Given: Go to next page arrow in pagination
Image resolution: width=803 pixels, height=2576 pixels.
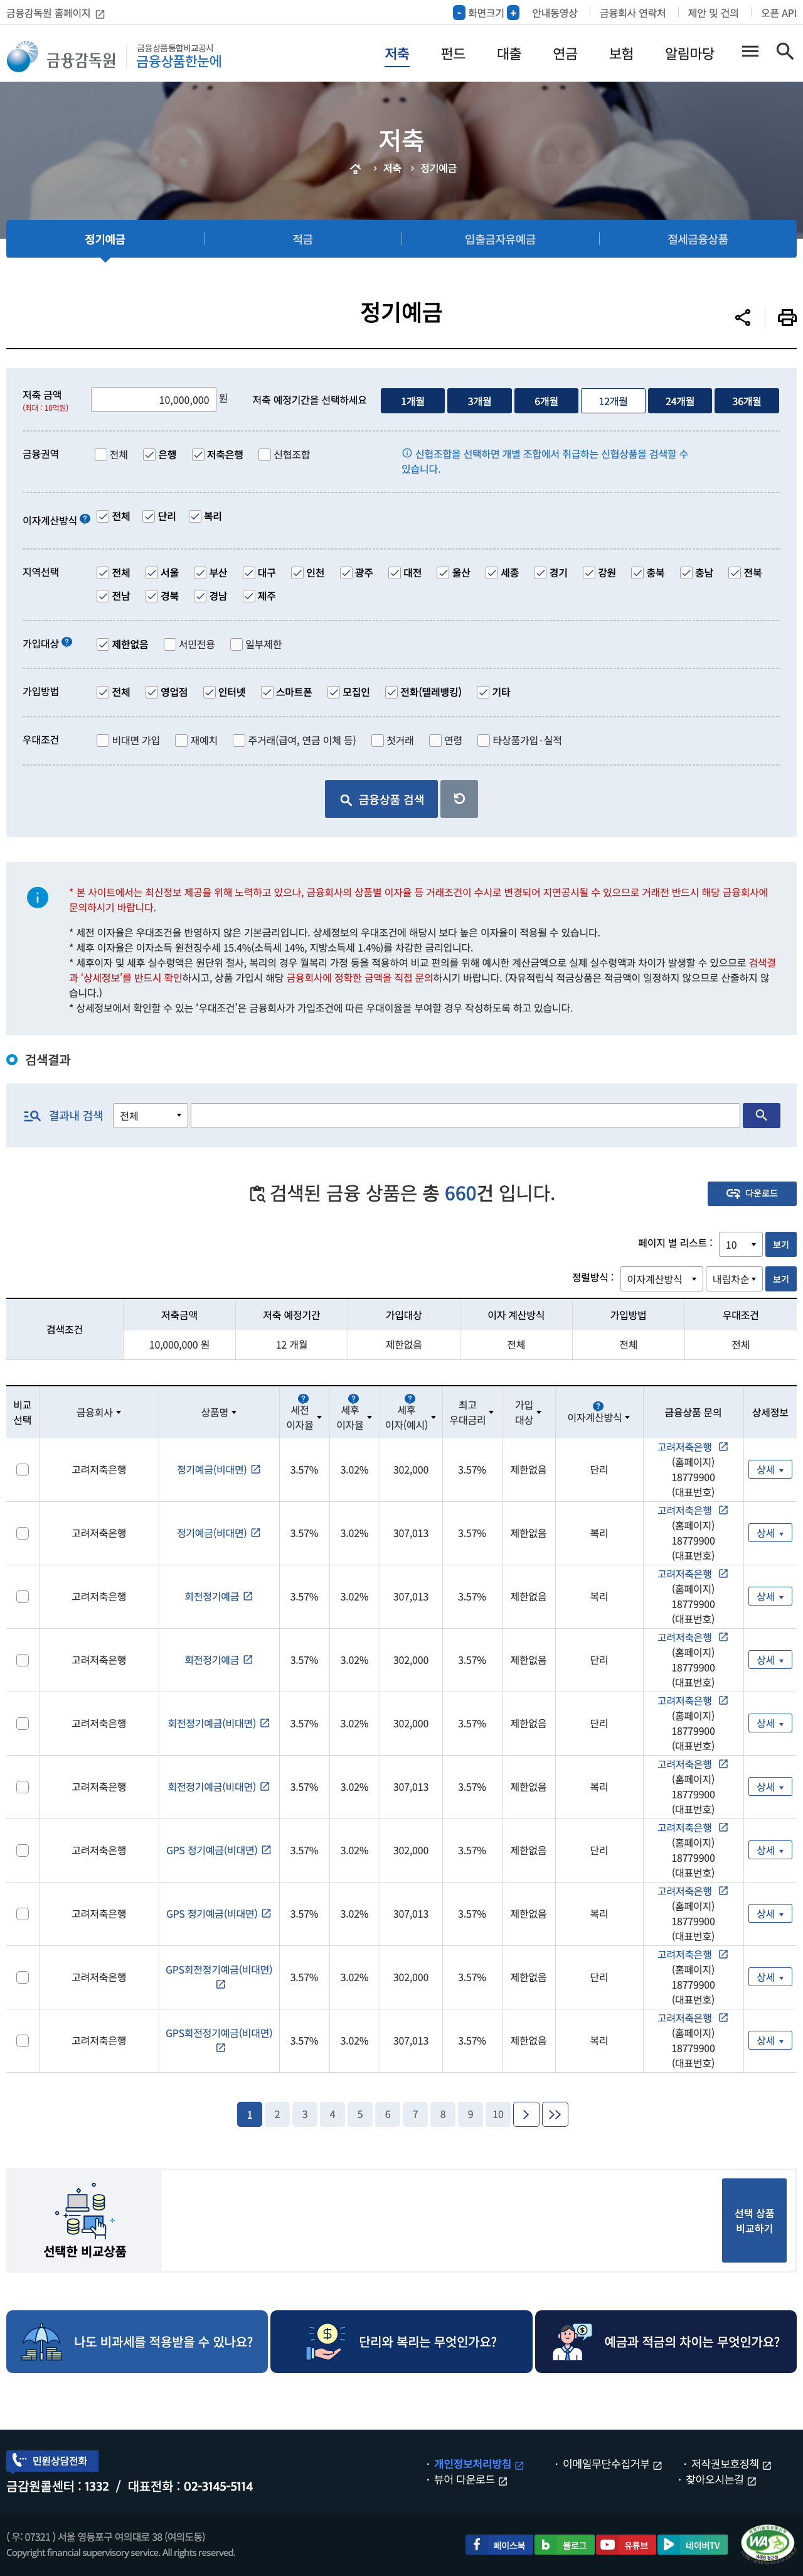Looking at the screenshot, I should pyautogui.click(x=526, y=2114).
